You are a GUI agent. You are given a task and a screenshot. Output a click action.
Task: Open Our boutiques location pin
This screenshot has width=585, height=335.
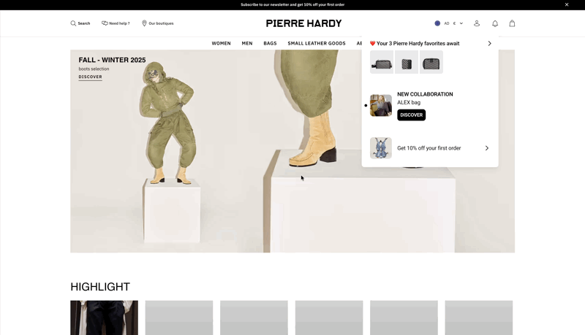point(144,23)
